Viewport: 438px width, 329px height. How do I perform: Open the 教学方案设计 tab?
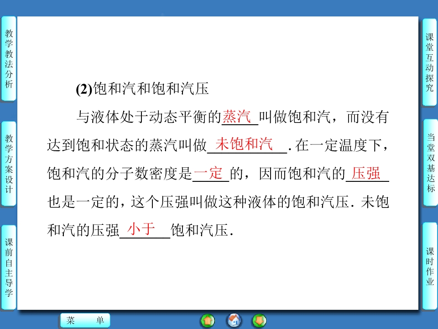[9, 164]
